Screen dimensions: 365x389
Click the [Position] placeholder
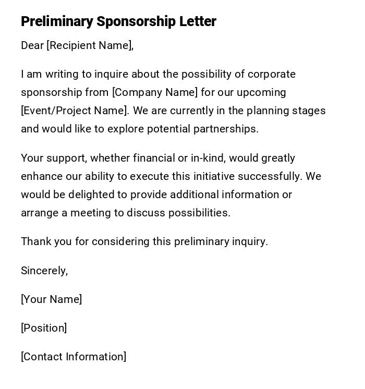[44, 328]
